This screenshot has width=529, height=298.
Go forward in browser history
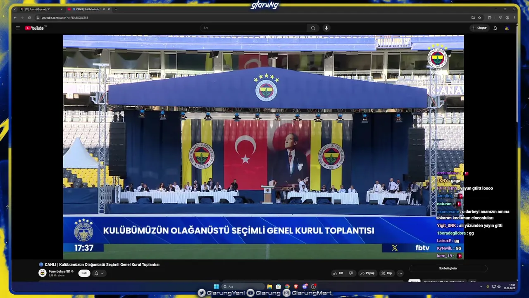coord(22,18)
